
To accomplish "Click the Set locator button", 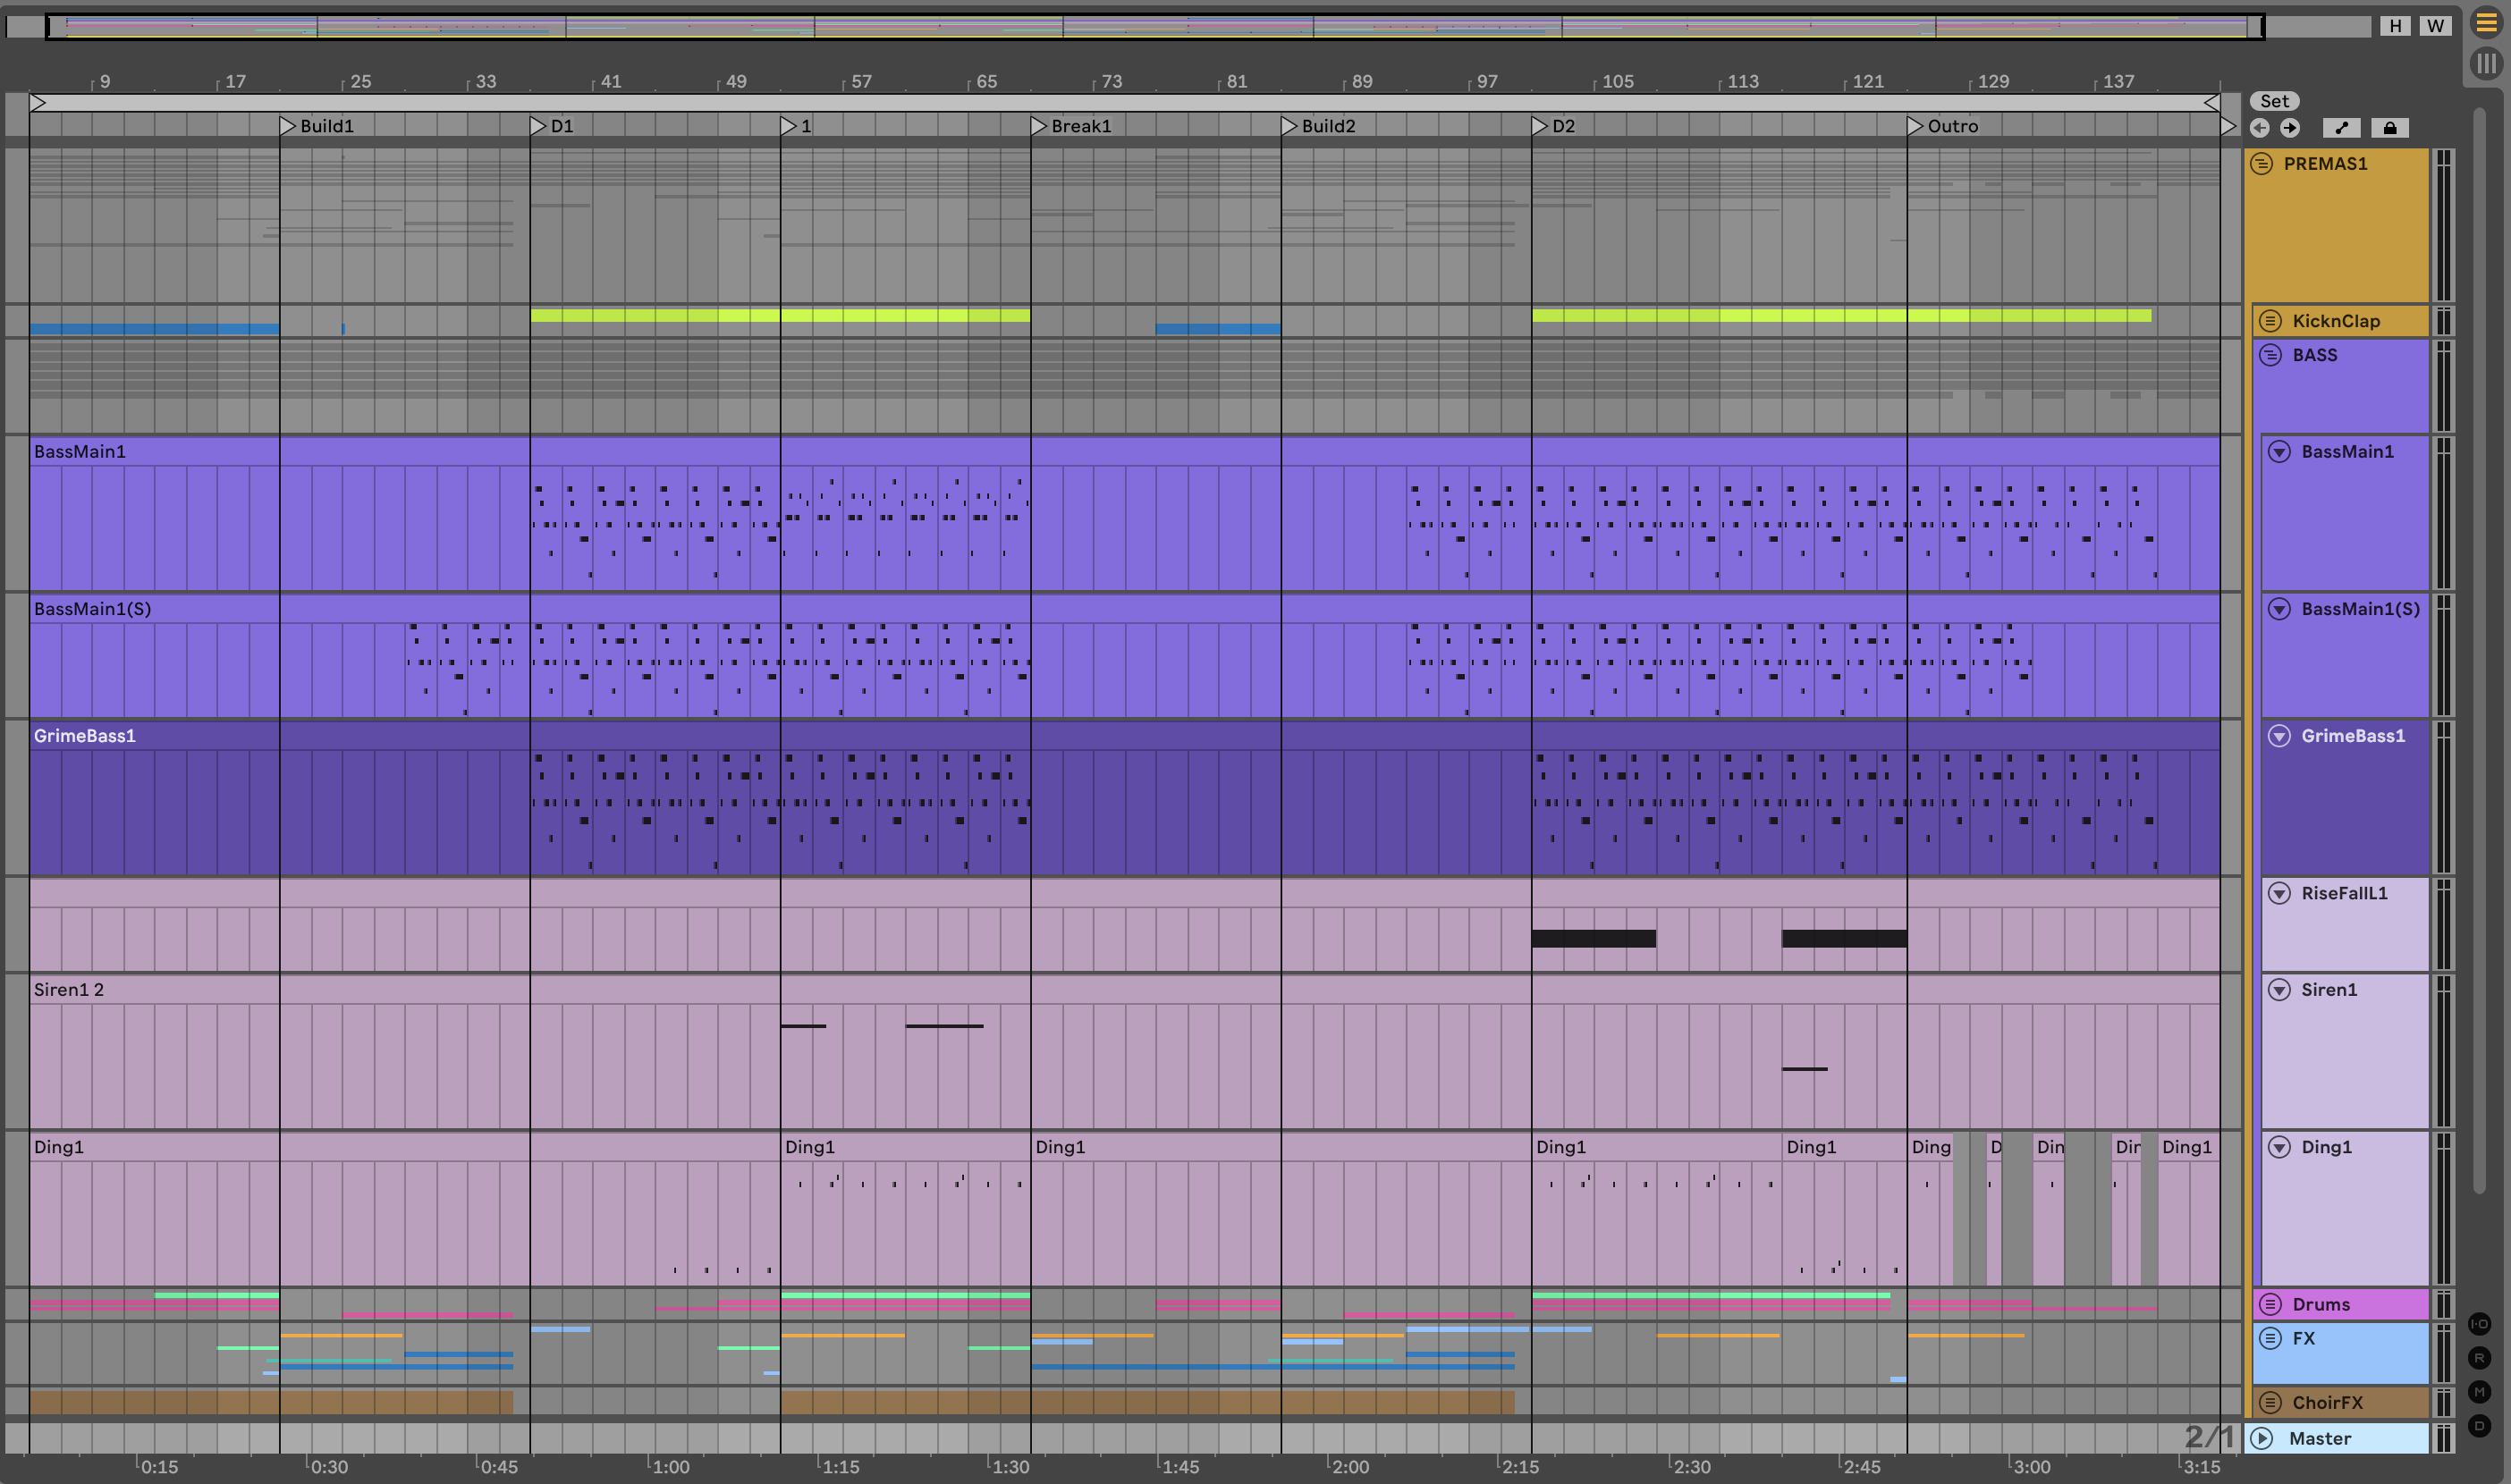I will click(x=2274, y=101).
